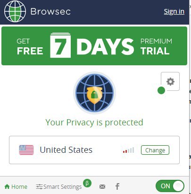191x194 pixels.
Task: Click the Smart Settings sliders icon
Action: 39,187
